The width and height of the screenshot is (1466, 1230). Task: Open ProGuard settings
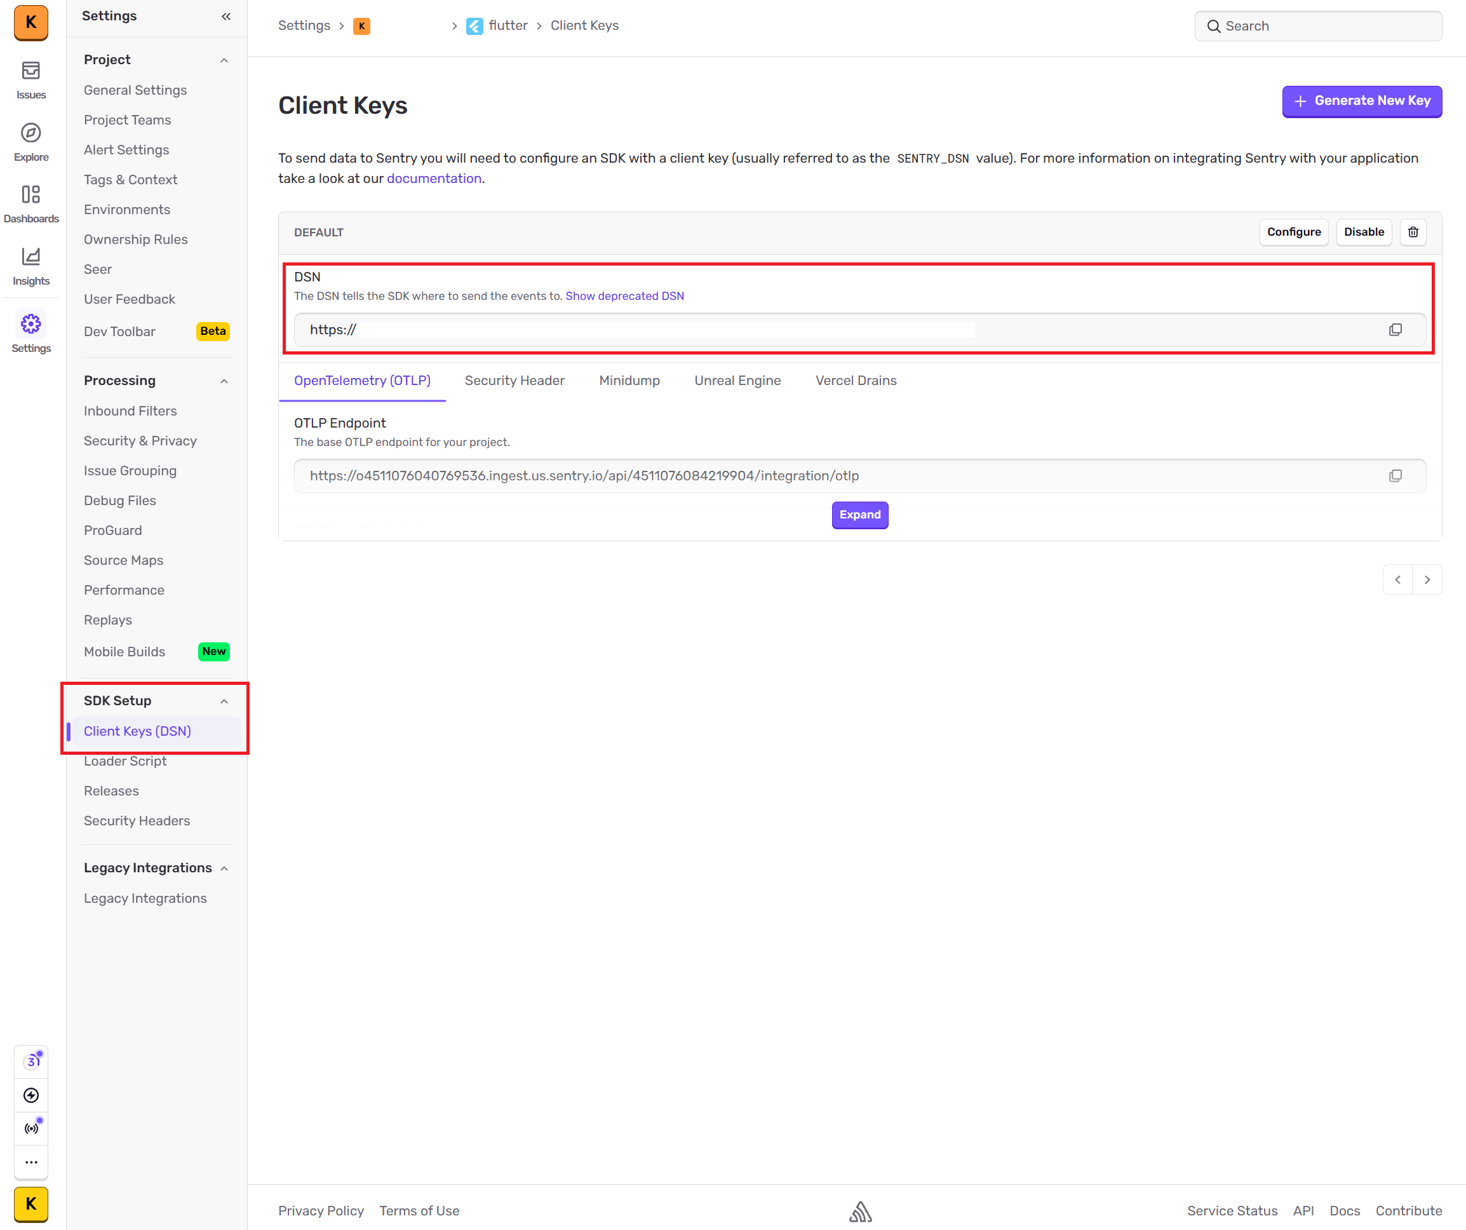click(112, 531)
